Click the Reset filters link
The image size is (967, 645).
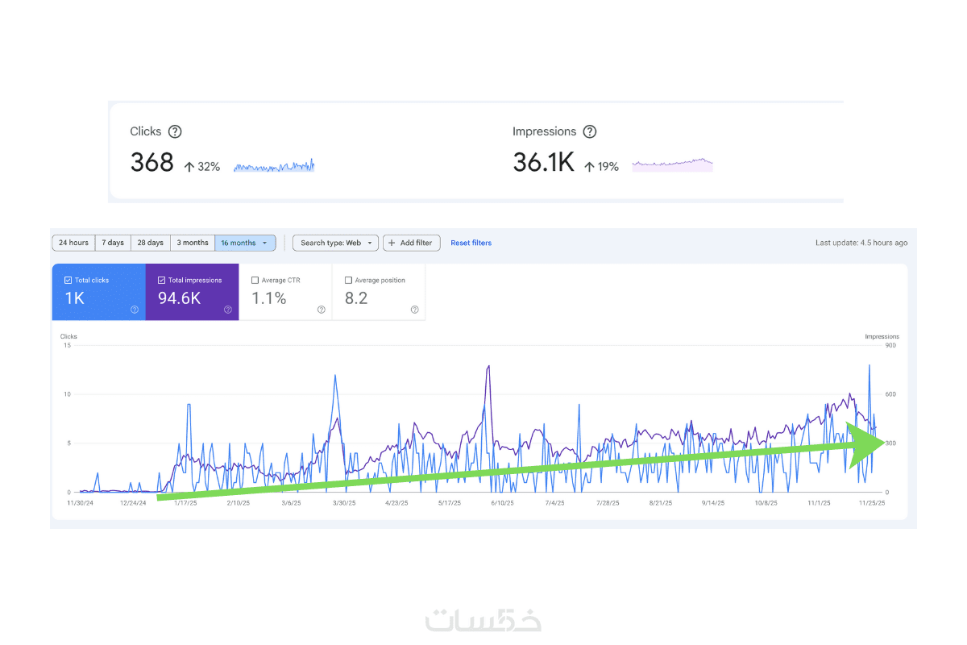[x=471, y=243]
